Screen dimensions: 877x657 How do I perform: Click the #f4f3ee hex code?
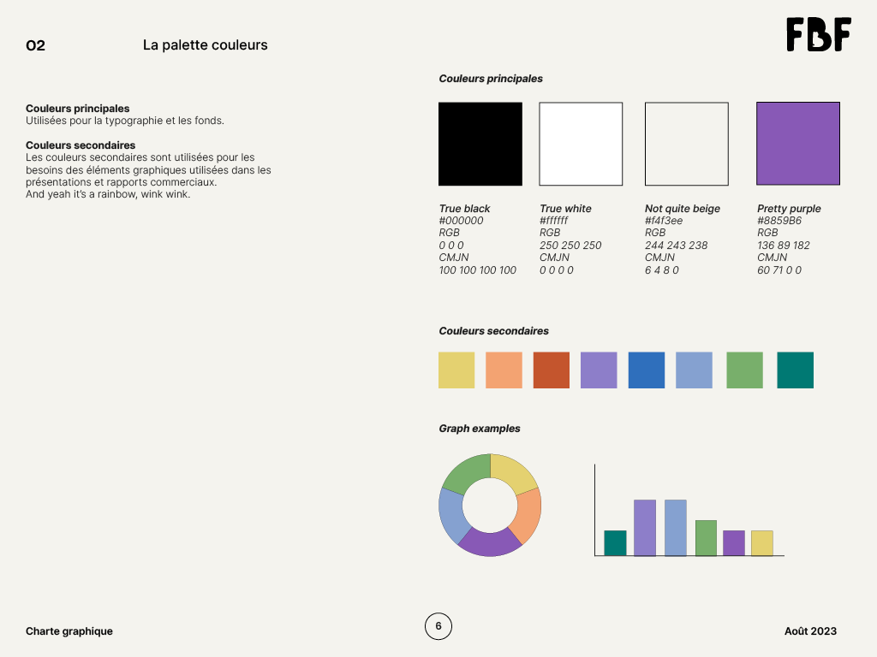coord(664,221)
